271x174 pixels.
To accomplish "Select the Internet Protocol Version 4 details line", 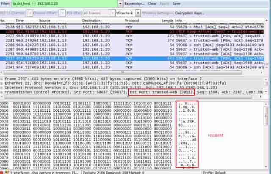I will click(x=111, y=88).
